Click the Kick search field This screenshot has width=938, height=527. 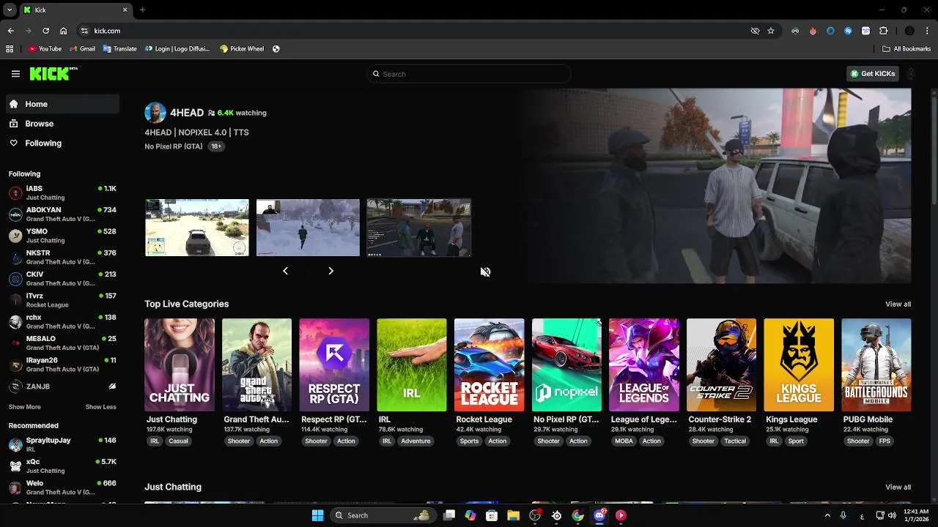tap(469, 74)
